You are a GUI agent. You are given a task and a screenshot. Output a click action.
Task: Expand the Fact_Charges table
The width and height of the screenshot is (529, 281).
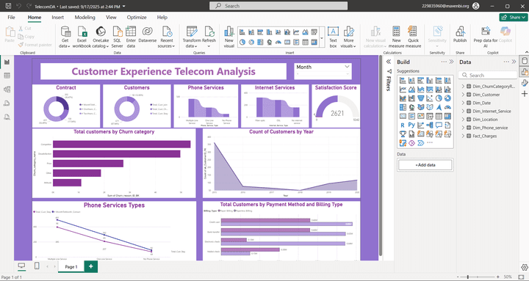click(463, 136)
